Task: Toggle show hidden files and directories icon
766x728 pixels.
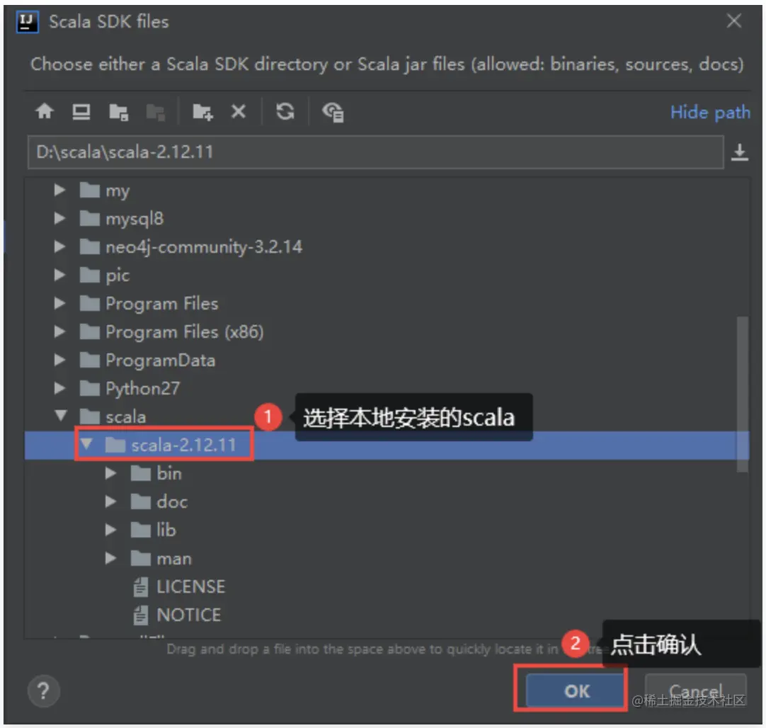Action: click(333, 113)
